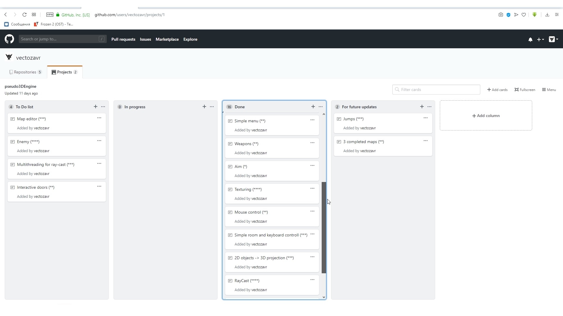Open For future updates column menu

pyautogui.click(x=430, y=107)
